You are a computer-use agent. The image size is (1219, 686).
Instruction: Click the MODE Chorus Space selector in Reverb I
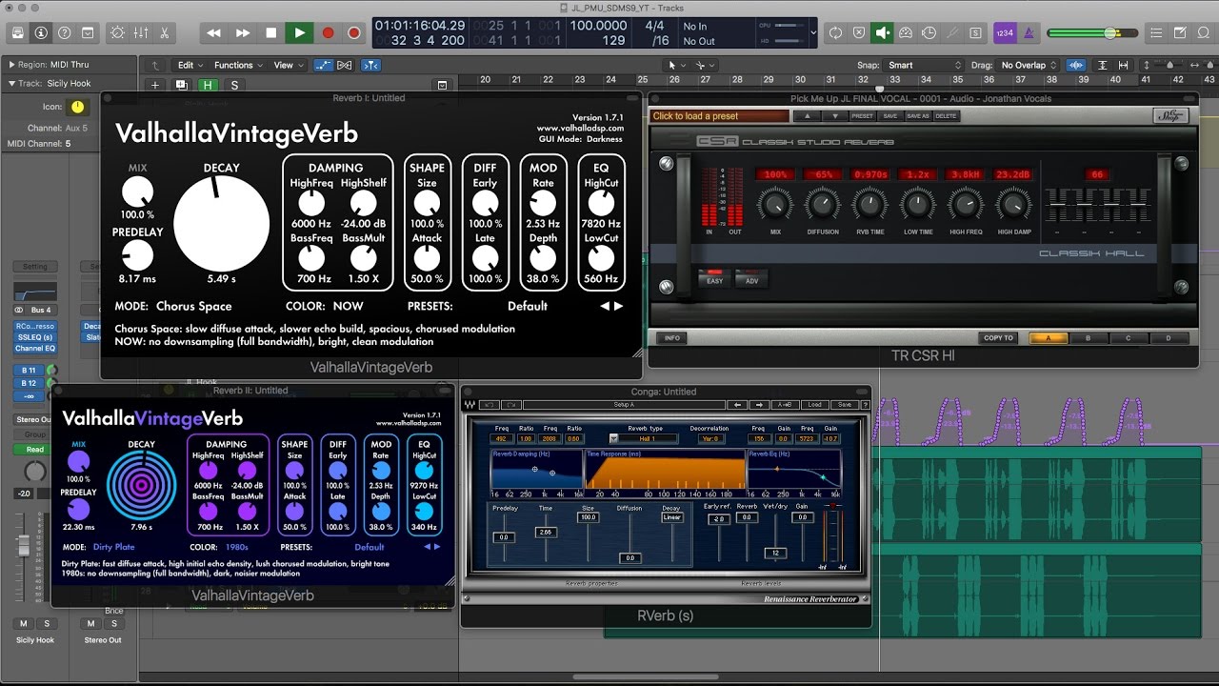tap(193, 307)
